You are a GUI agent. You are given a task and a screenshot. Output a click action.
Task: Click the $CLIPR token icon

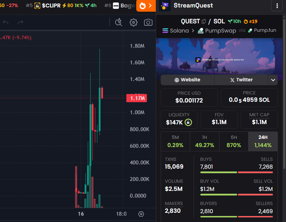(x=38, y=6)
